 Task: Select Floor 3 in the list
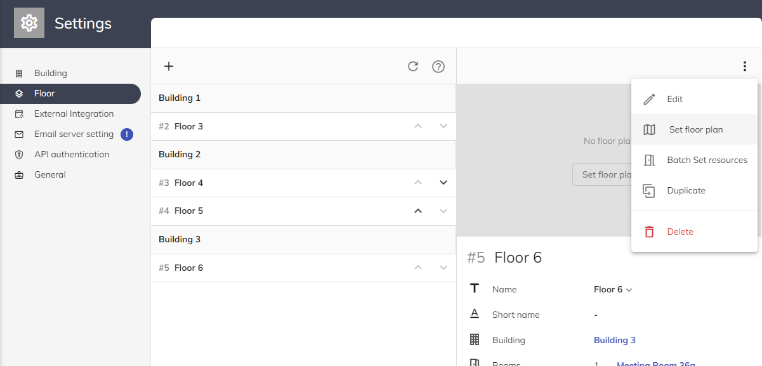point(188,126)
